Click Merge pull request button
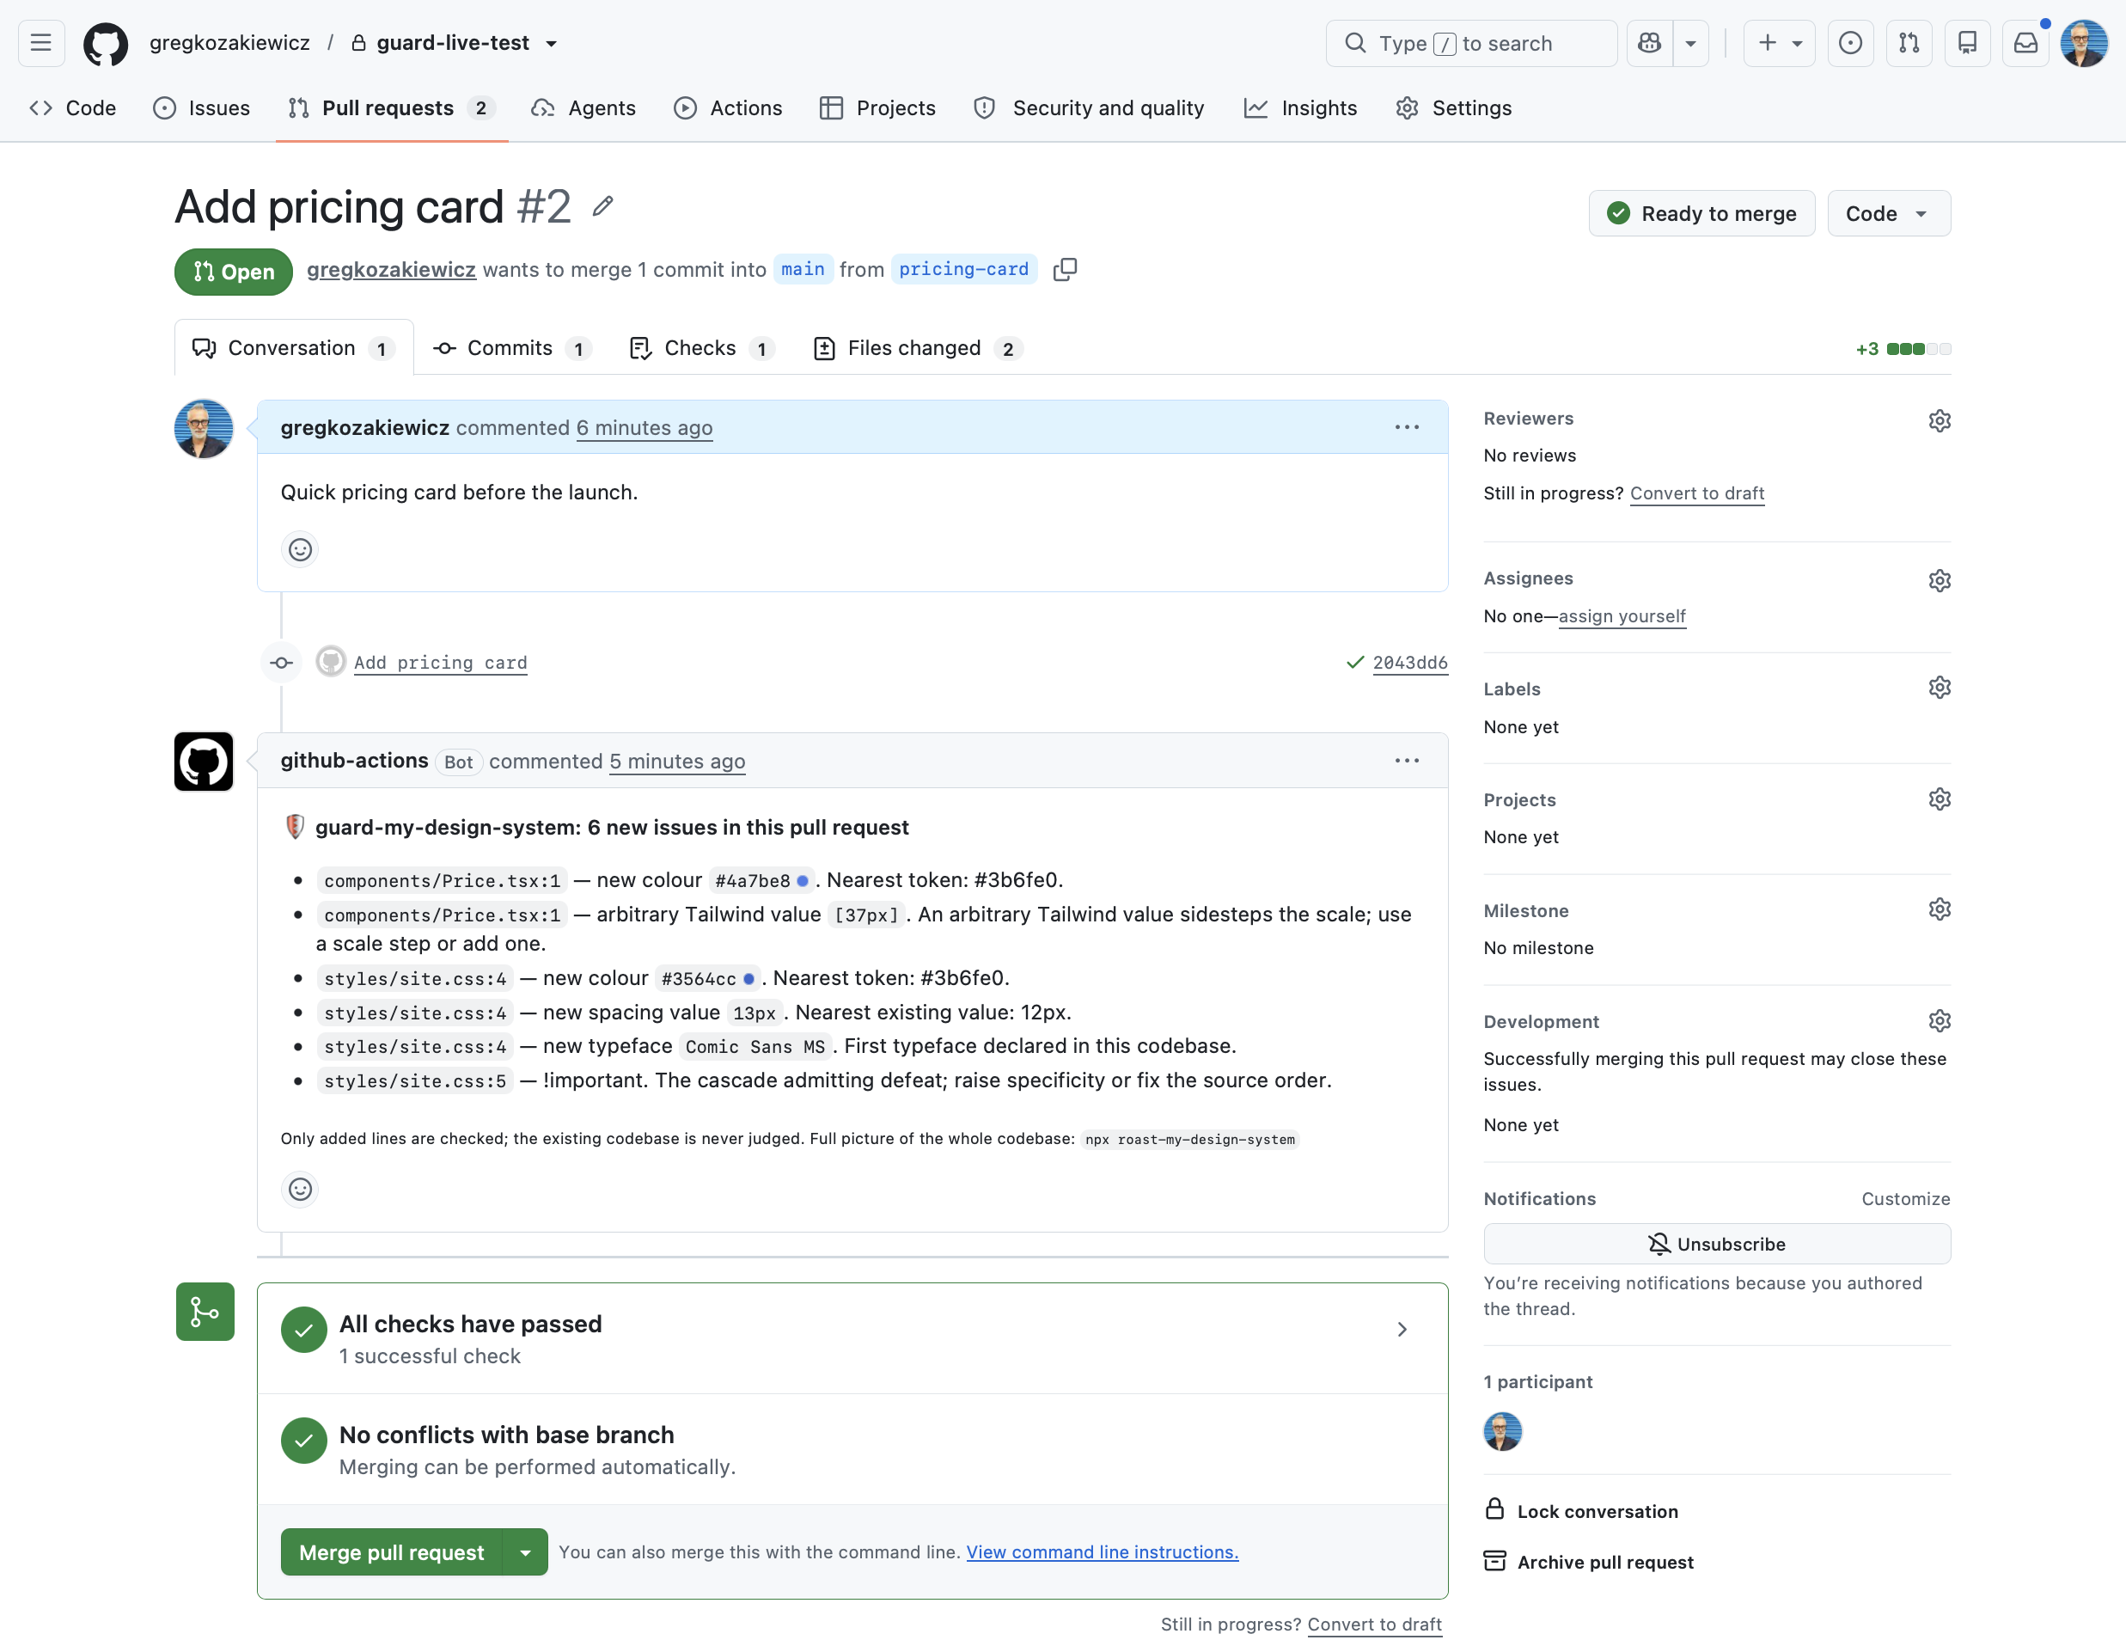2126x1640 pixels. pos(391,1551)
